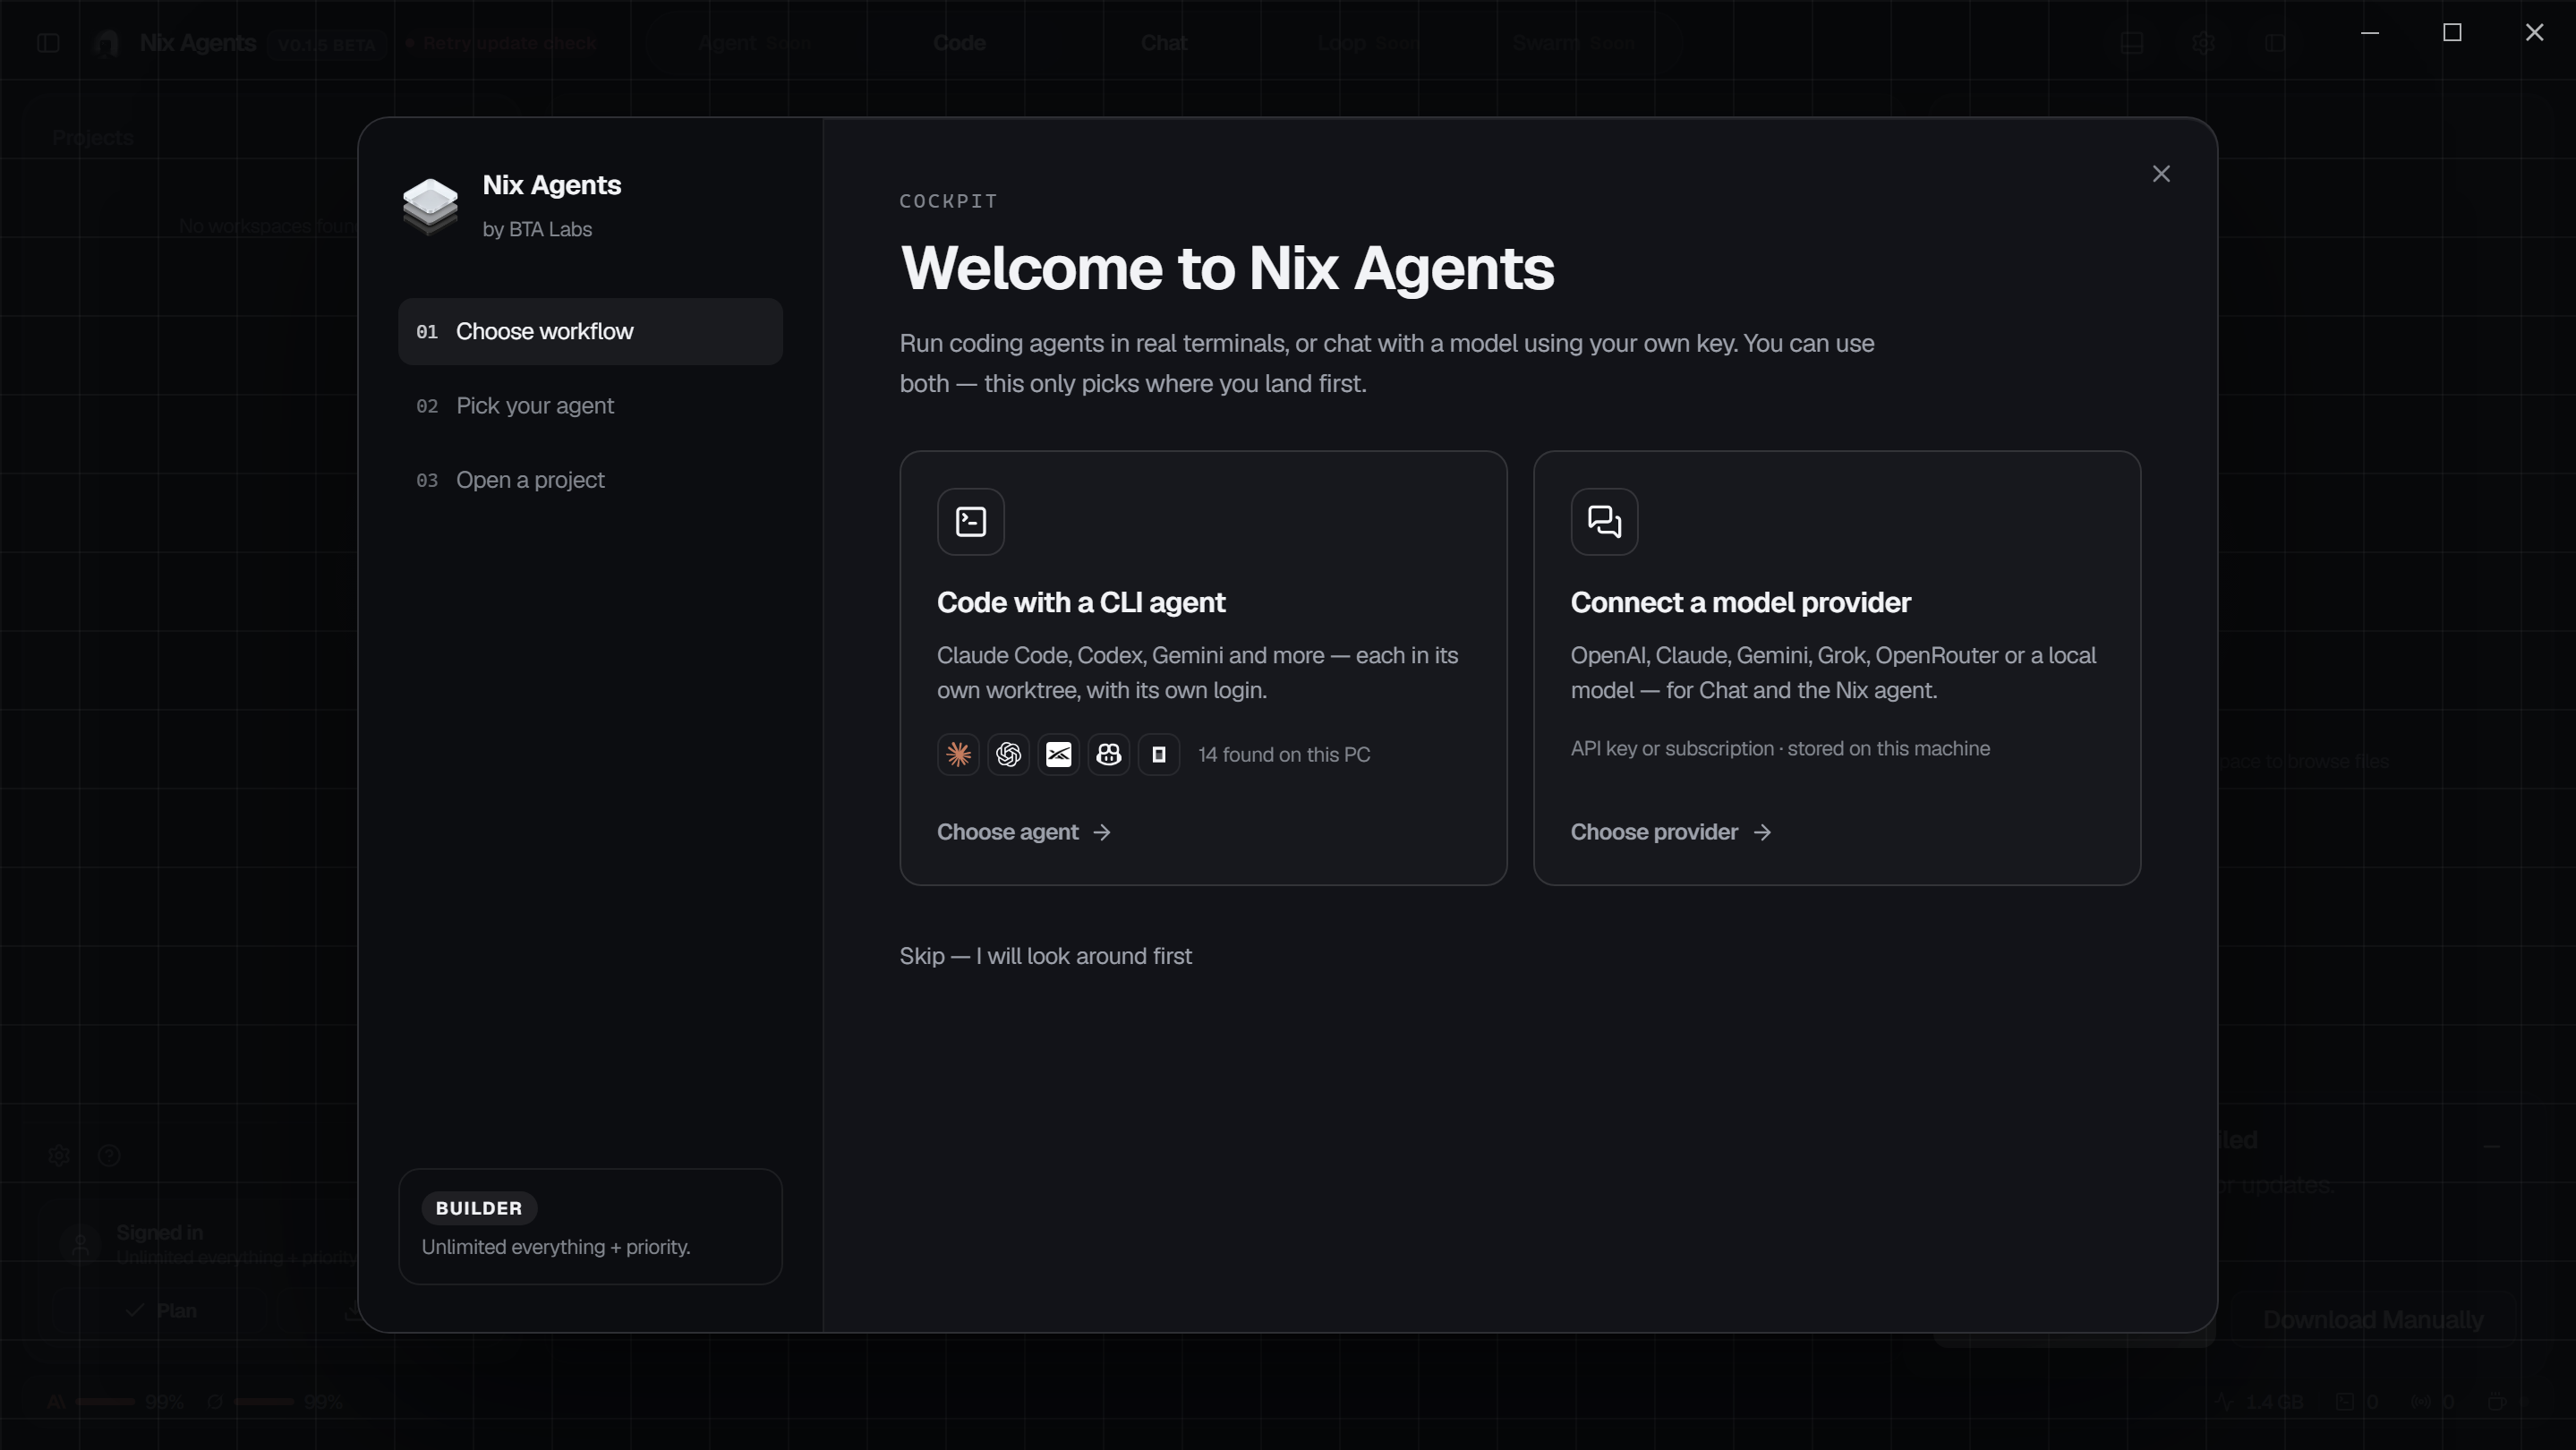Go to the Pick your agent step
The width and height of the screenshot is (2576, 1450).
pyautogui.click(x=590, y=406)
